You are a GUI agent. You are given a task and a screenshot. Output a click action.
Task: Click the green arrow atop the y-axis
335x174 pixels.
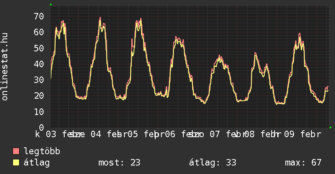[51, 4]
